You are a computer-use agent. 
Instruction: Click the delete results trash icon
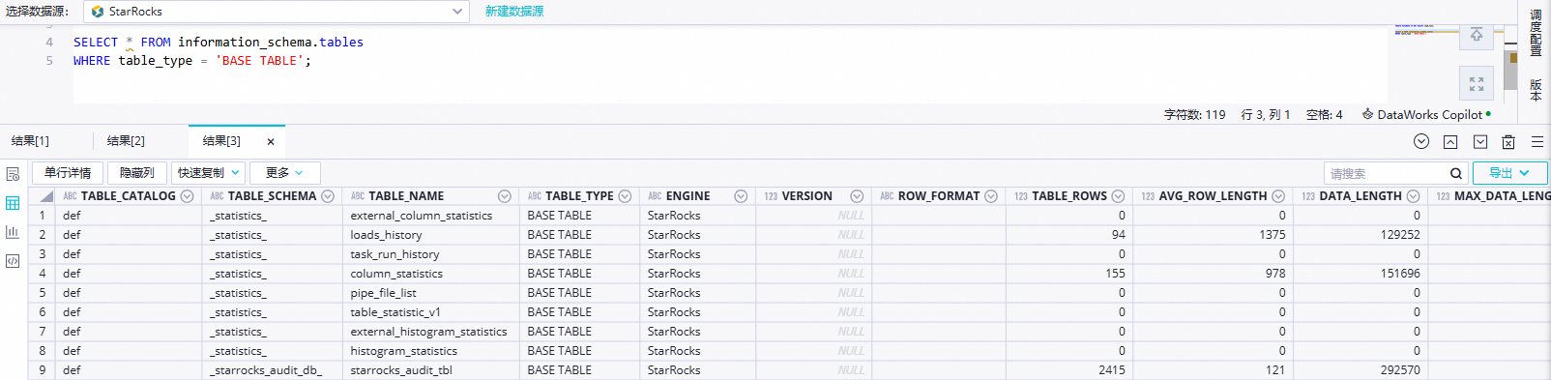tap(1508, 142)
